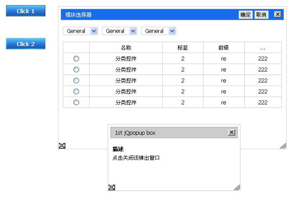
Task: Click the 确定 confirm button
Action: point(246,15)
